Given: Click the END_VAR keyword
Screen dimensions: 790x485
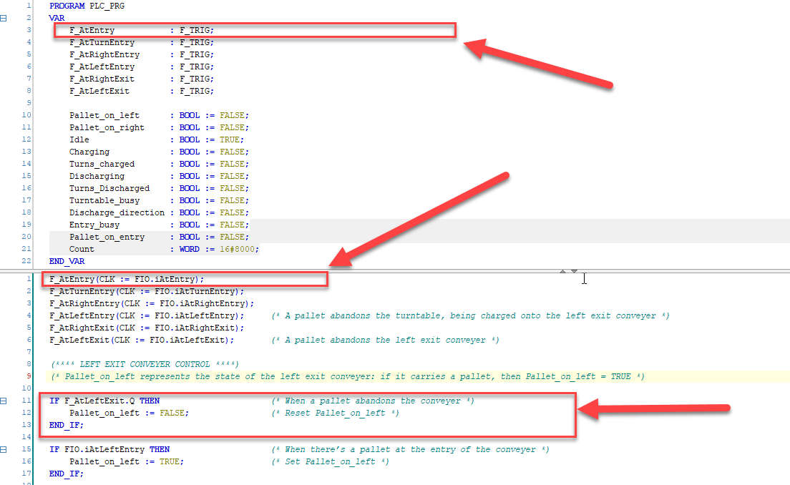Looking at the screenshot, I should 66,261.
